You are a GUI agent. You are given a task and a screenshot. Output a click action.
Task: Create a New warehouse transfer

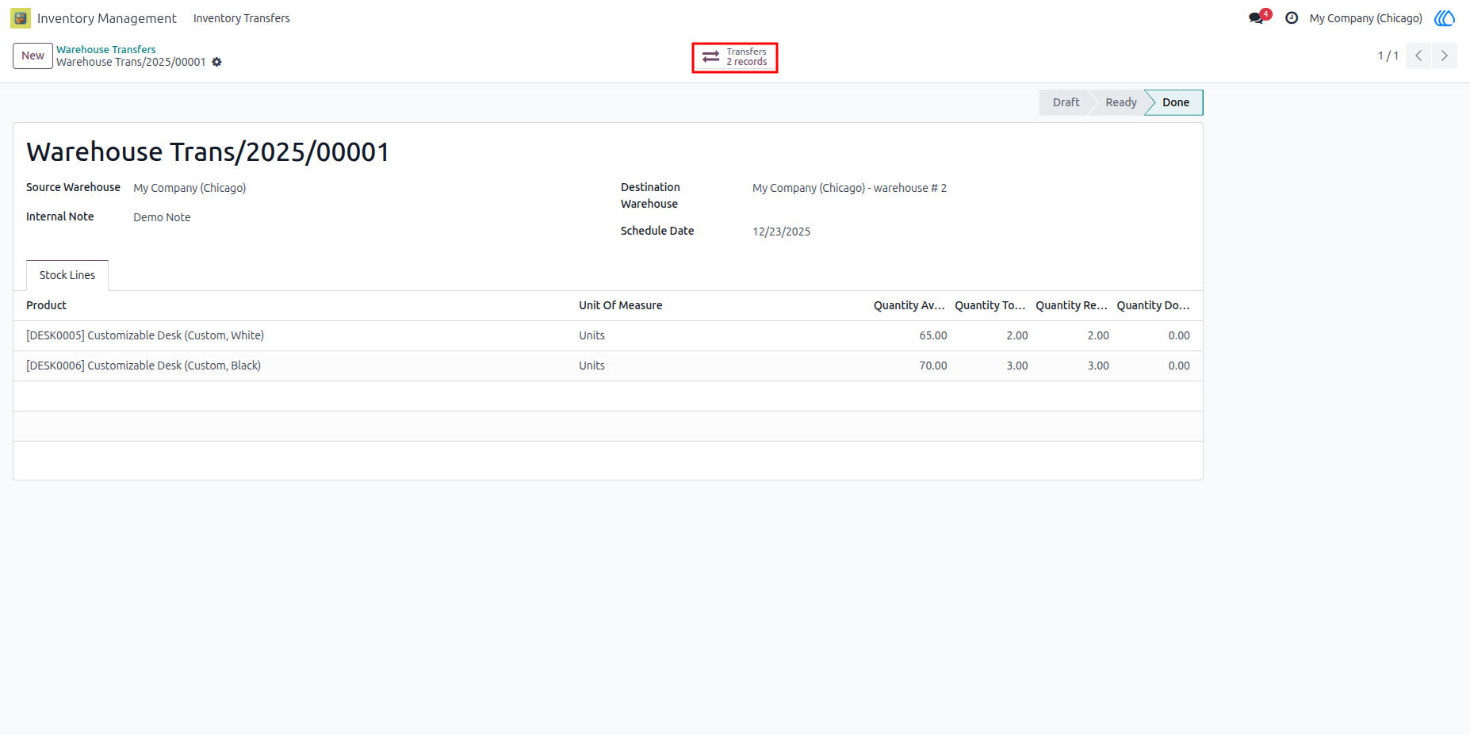tap(33, 56)
